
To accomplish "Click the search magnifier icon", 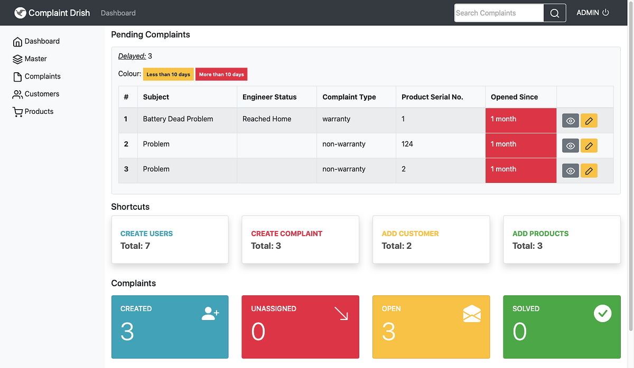I will click(554, 12).
